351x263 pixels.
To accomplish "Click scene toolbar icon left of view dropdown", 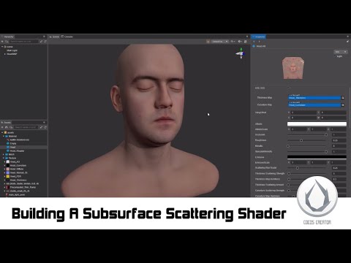I will (x=208, y=42).
